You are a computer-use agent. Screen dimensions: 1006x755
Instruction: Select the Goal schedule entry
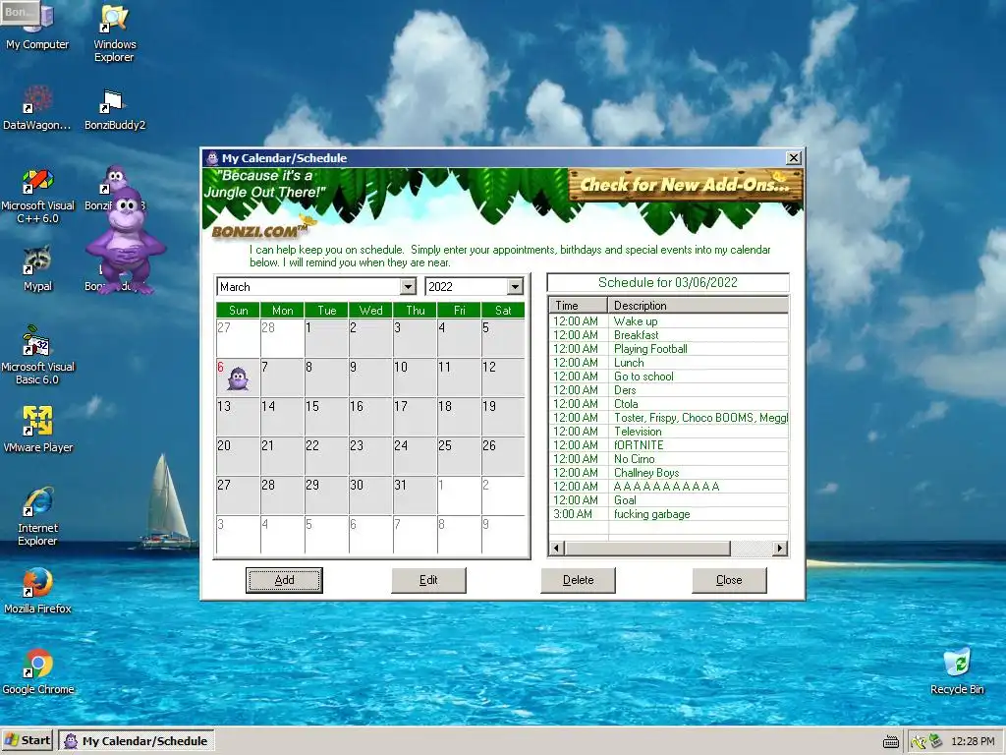tap(668, 500)
